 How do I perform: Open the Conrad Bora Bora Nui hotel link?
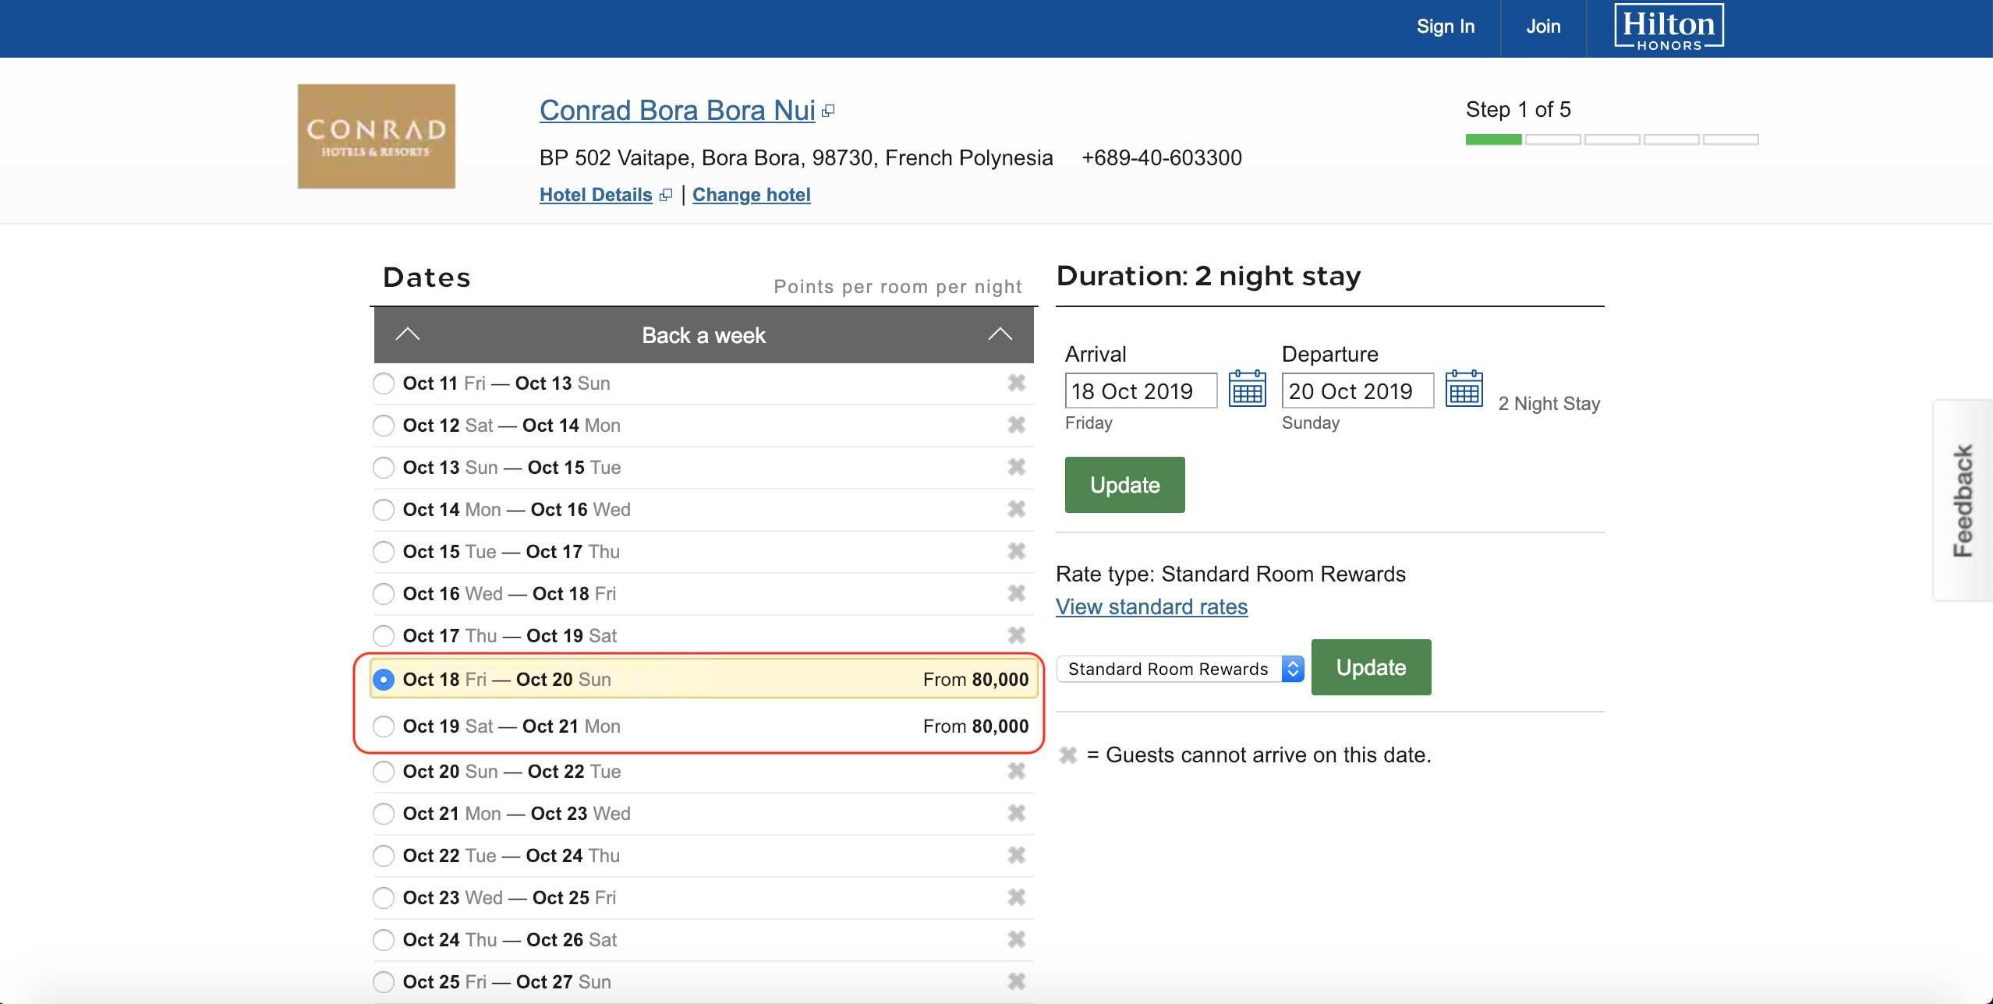(x=677, y=111)
